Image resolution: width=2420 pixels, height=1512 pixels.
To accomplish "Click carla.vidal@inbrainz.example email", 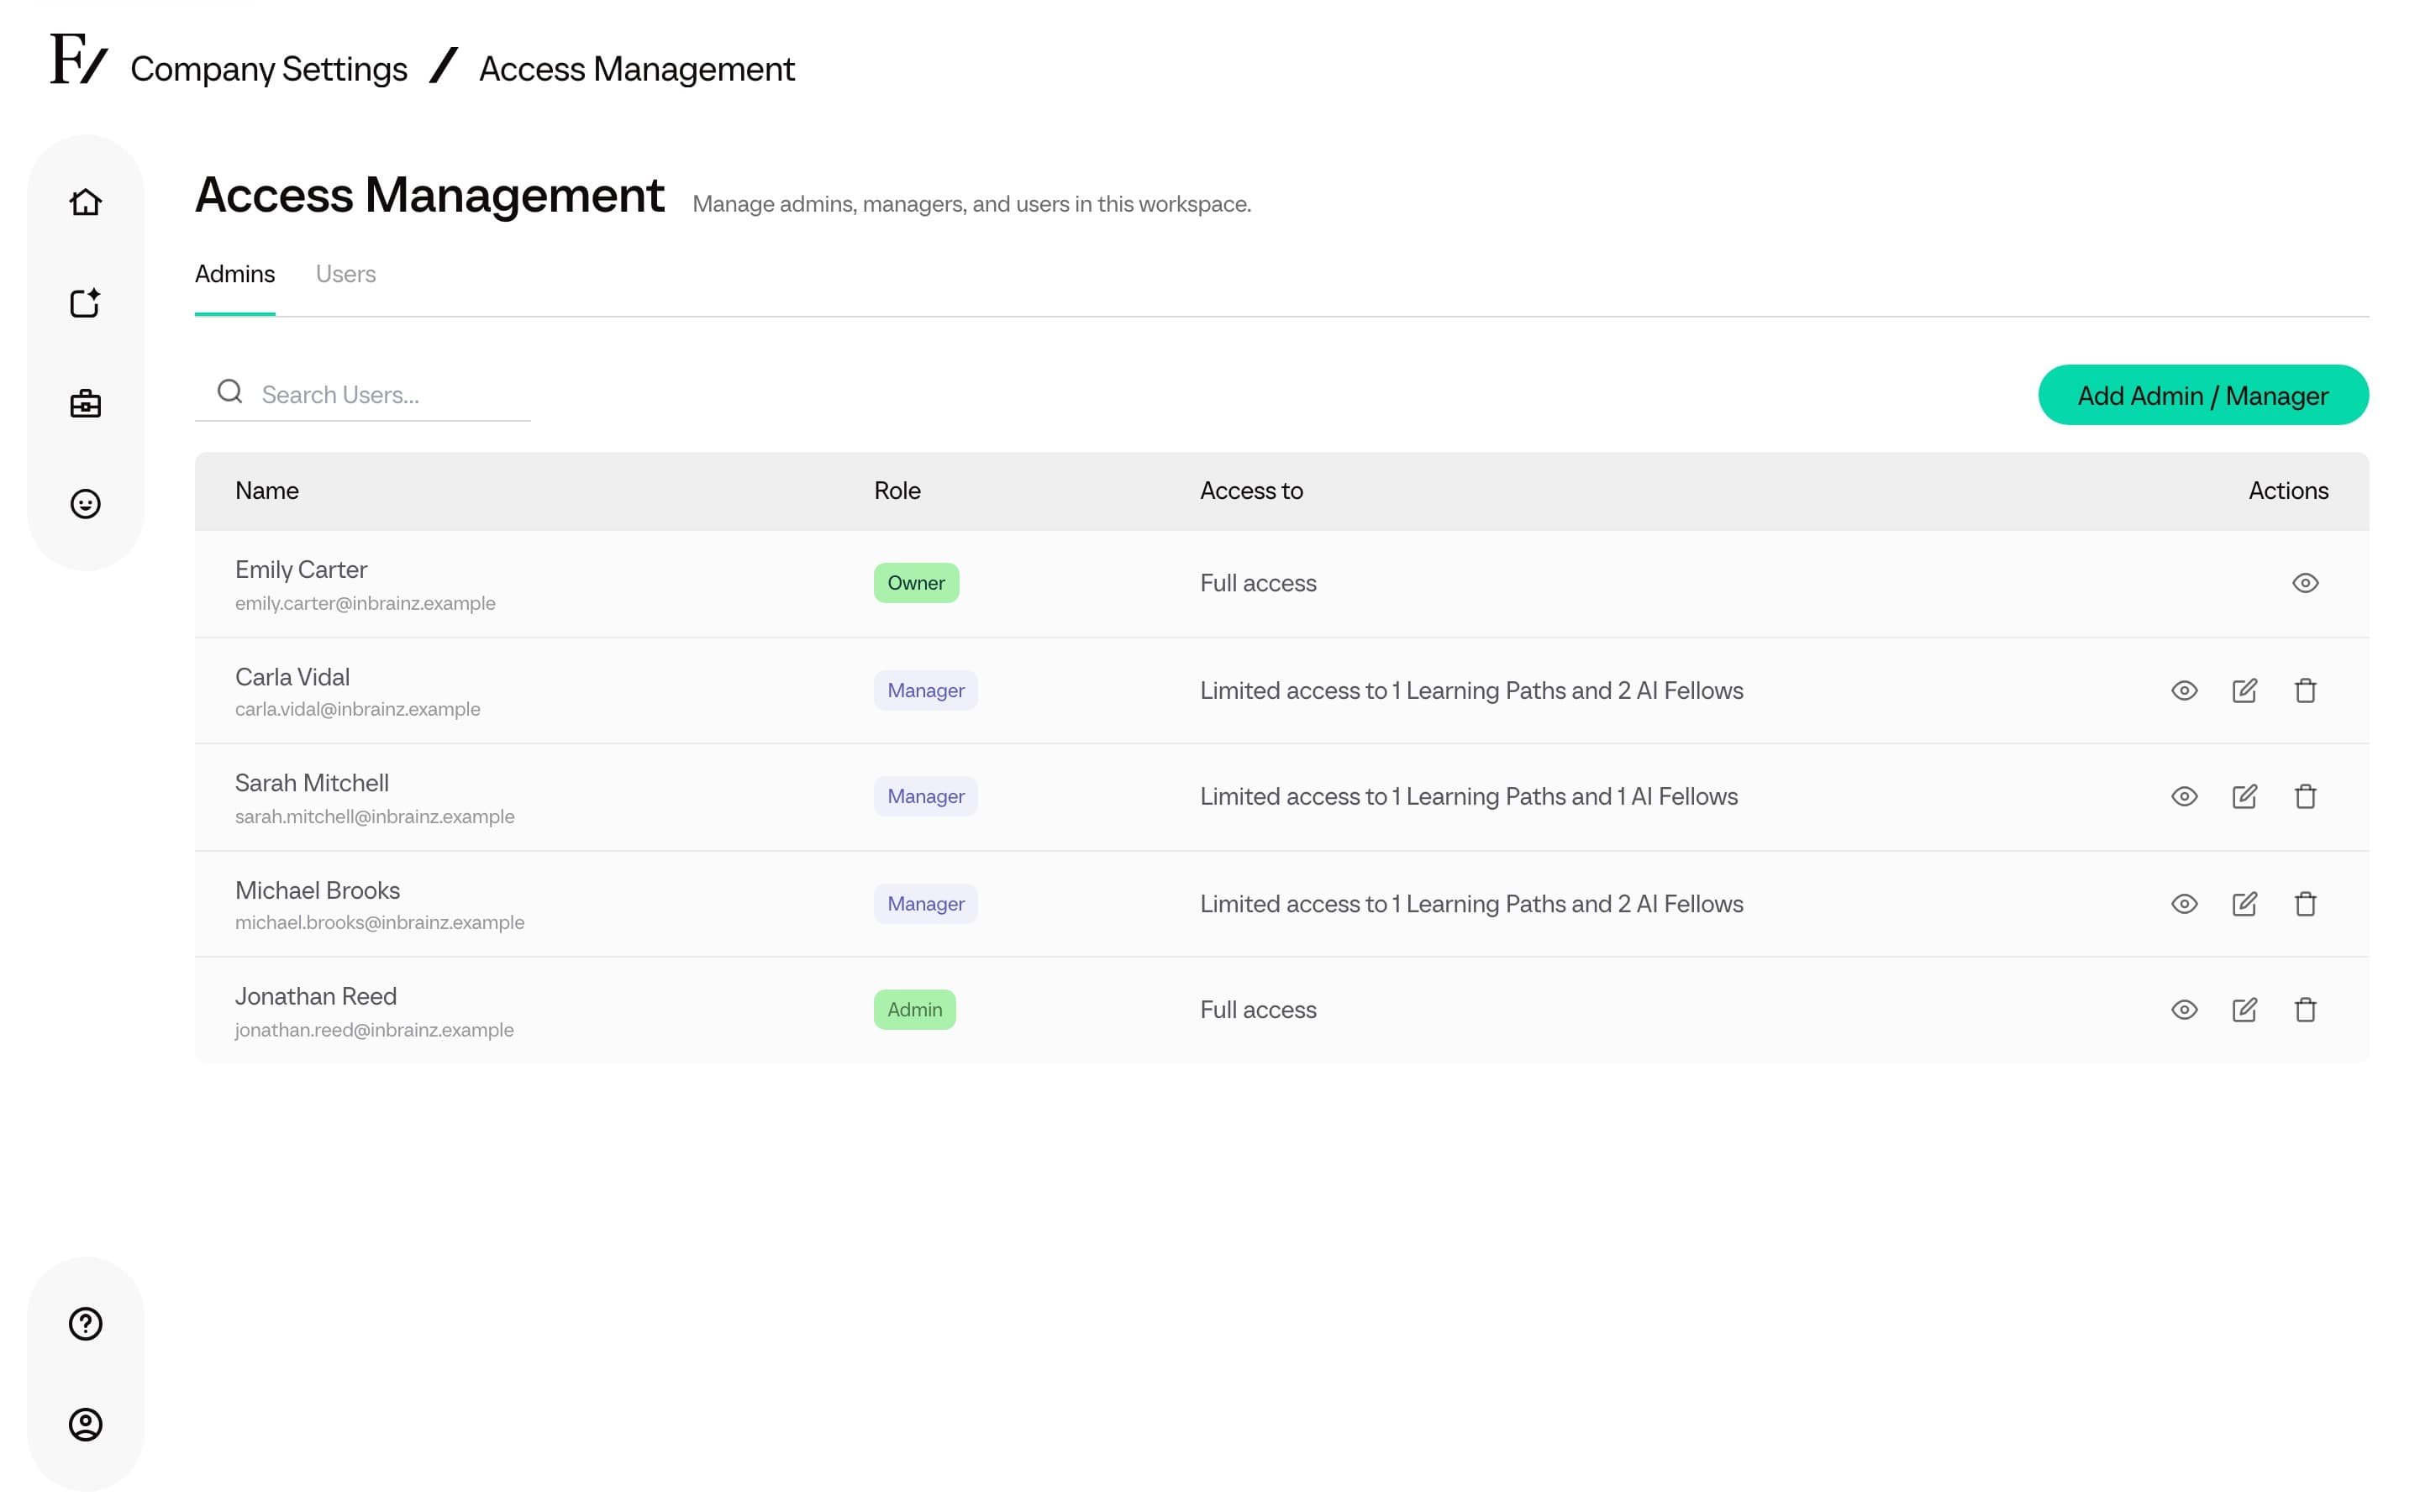I will 358,709.
